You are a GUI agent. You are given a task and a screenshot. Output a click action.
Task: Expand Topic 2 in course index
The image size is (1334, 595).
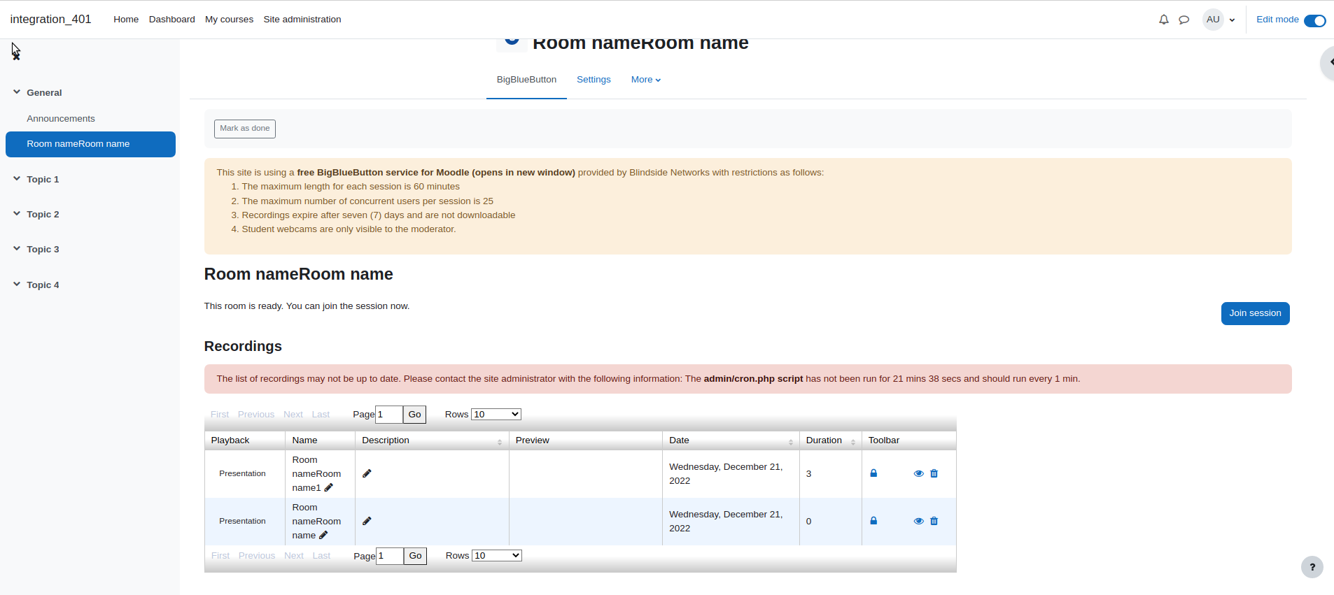pyautogui.click(x=17, y=213)
